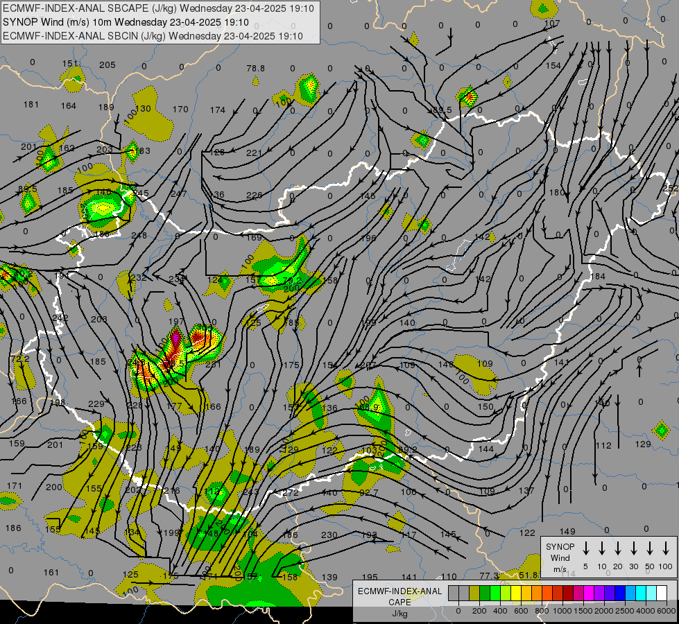
Task: Pick the pure yellow CAPE legend swatch
Action: [516, 593]
